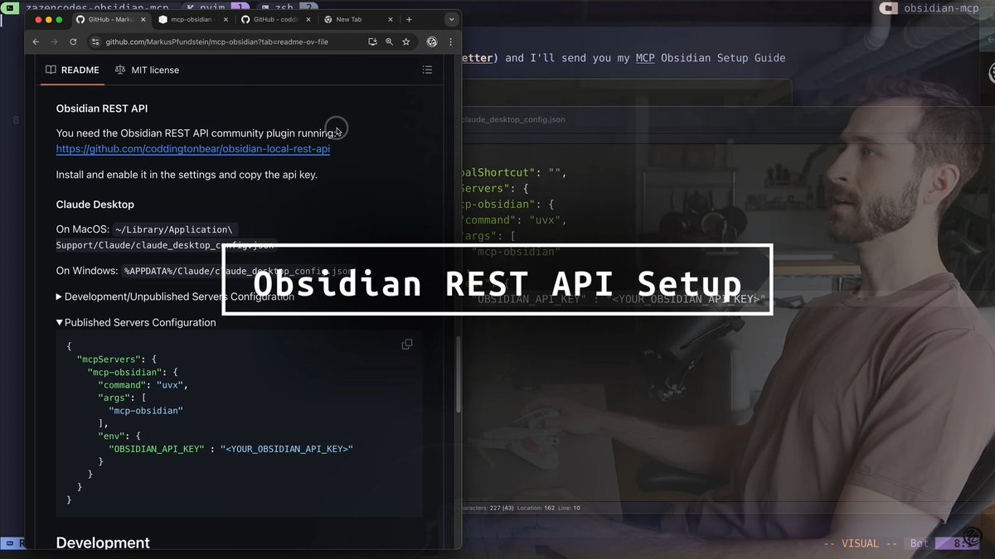Bookmark this page with the star icon
Screen dimensions: 995x559
pos(406,41)
